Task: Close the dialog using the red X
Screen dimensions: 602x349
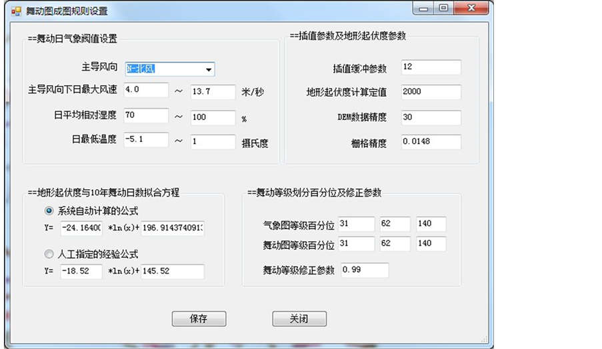Action: pyautogui.click(x=471, y=8)
